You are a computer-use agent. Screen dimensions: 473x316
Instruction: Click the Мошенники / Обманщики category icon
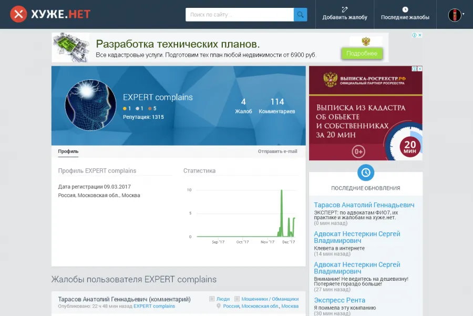tap(237, 299)
